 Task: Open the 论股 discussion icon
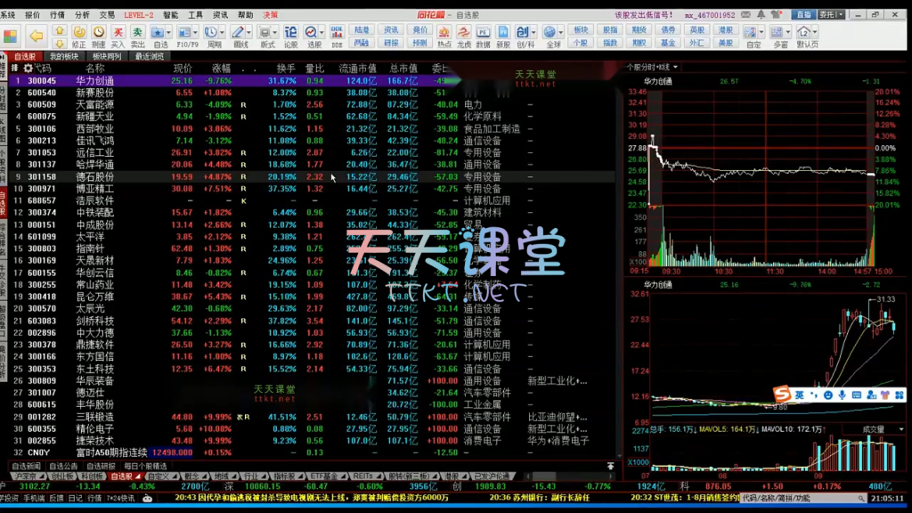click(x=291, y=36)
